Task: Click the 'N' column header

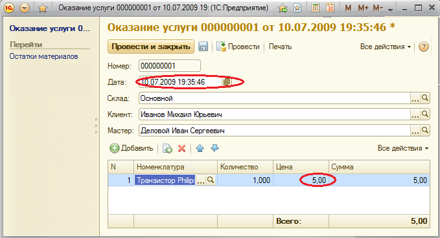Action: pos(121,167)
